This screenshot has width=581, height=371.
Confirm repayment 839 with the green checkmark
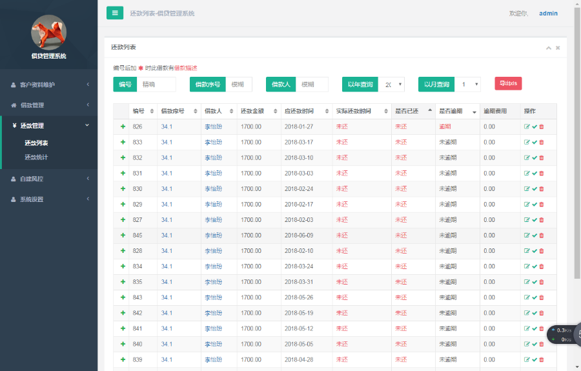click(535, 359)
